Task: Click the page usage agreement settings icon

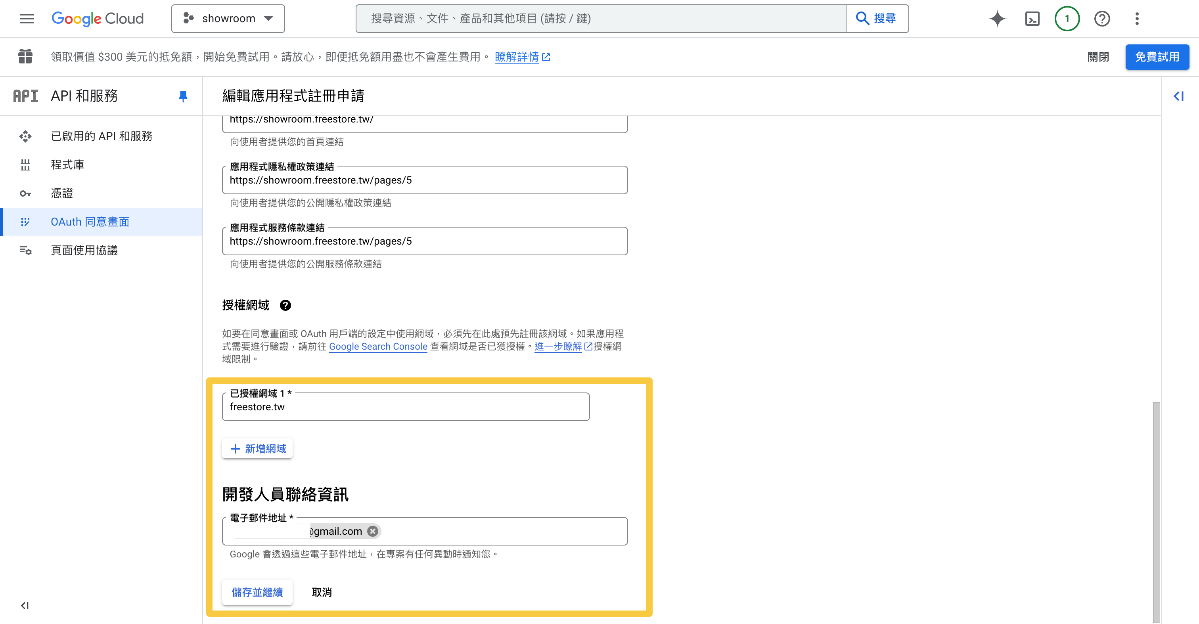Action: click(x=25, y=250)
